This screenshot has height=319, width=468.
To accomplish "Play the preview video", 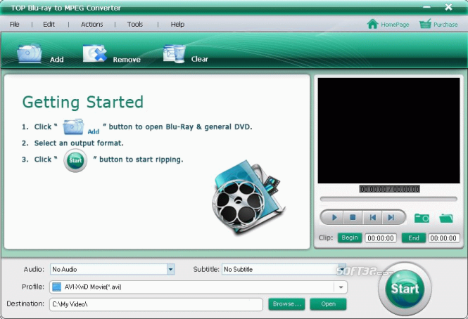I will [334, 218].
